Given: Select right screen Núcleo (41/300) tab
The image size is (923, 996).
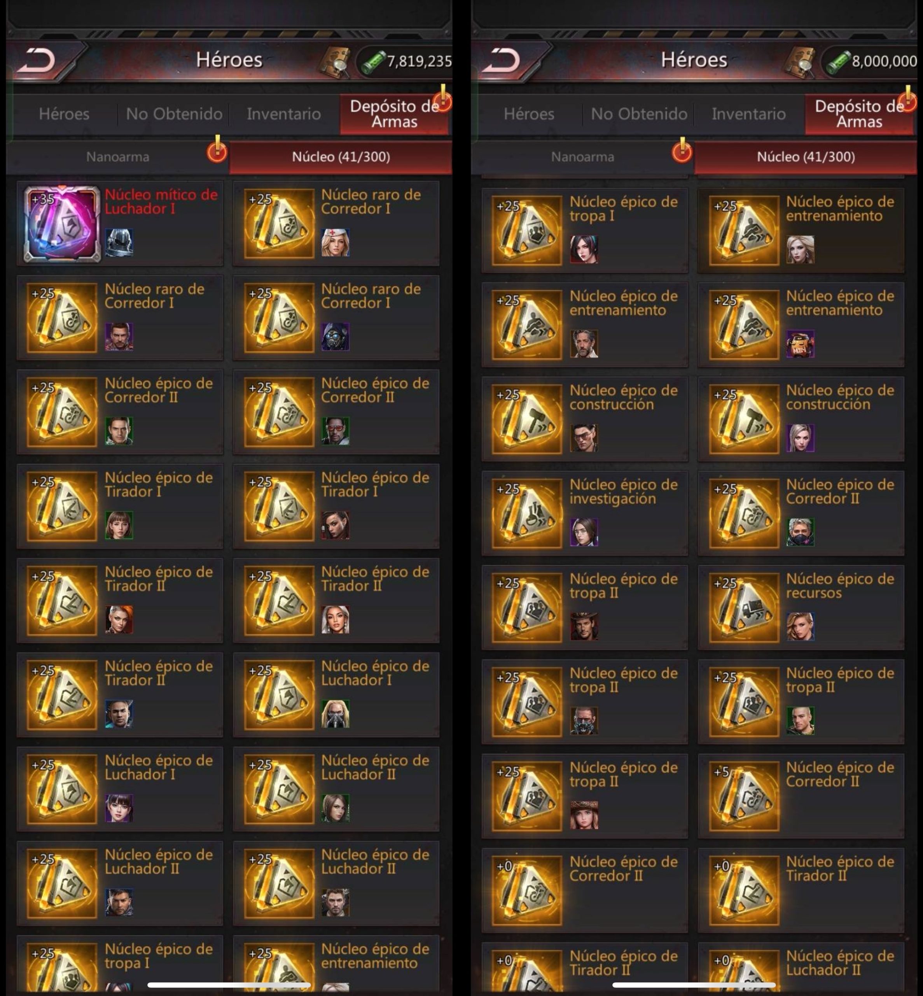Looking at the screenshot, I should click(806, 157).
